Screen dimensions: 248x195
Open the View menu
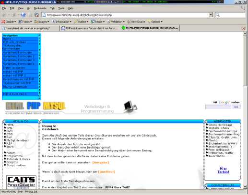coord(21,8)
